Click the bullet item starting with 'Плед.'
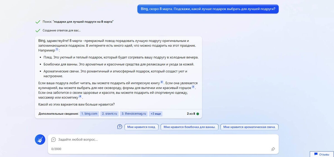The width and height of the screenshot is (334, 157). pos(121,57)
